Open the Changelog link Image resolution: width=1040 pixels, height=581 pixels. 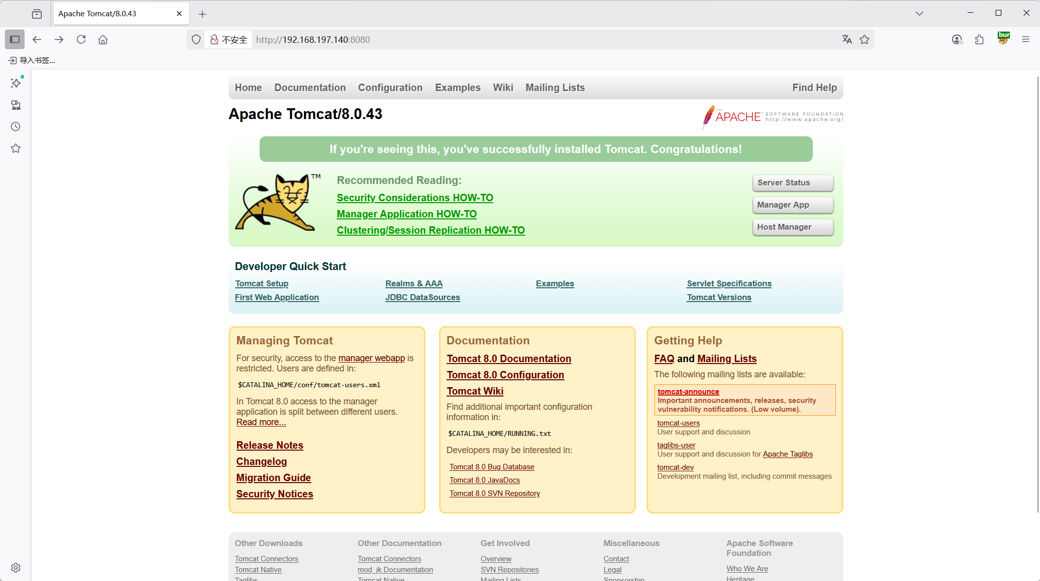pos(261,461)
